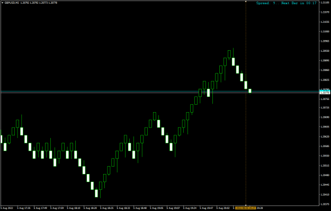
Task: Click the 5 Aug 17:35 time axis label
Action: pyautogui.click(x=24, y=208)
